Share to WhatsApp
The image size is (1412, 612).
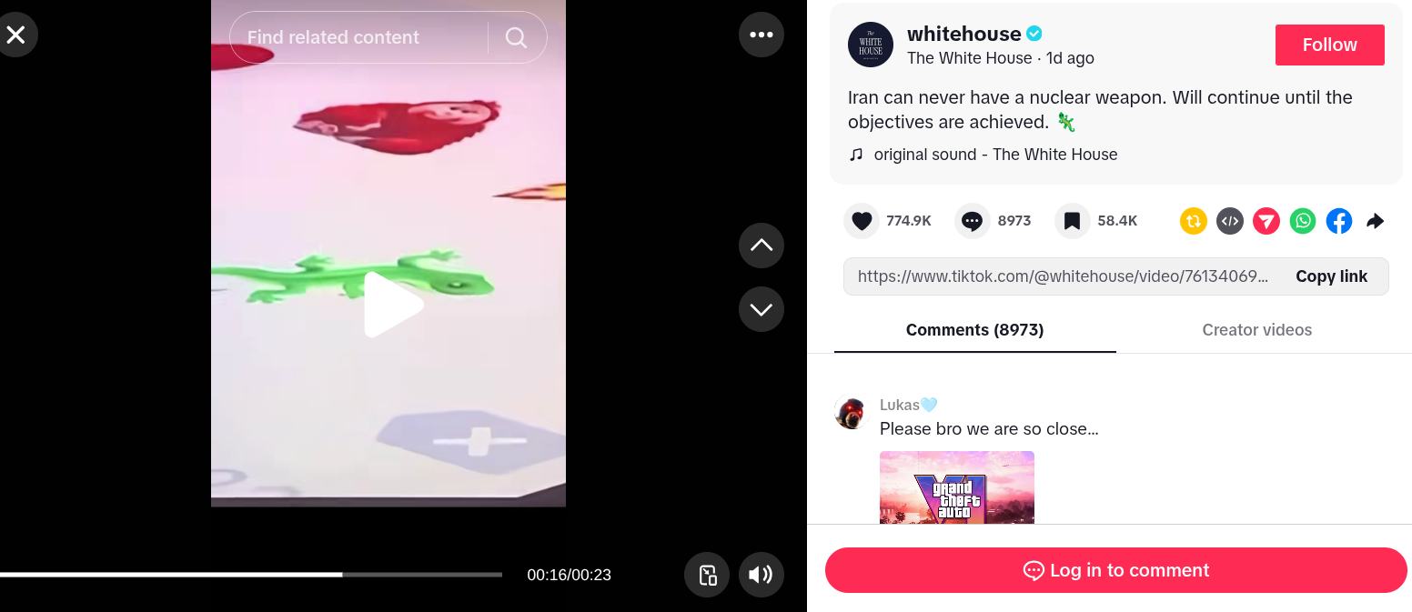(1303, 221)
